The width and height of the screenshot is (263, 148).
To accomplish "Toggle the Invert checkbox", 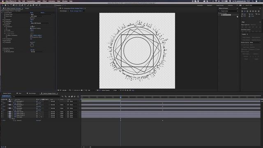I will (x=31, y=18).
